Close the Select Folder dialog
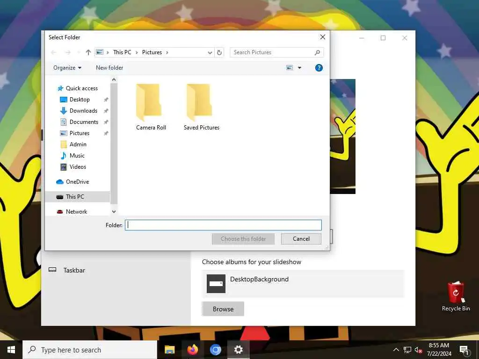 (x=323, y=37)
